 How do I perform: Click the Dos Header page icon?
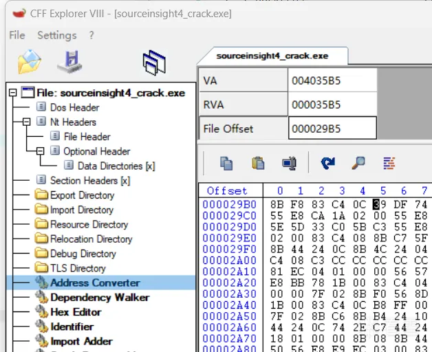[41, 107]
